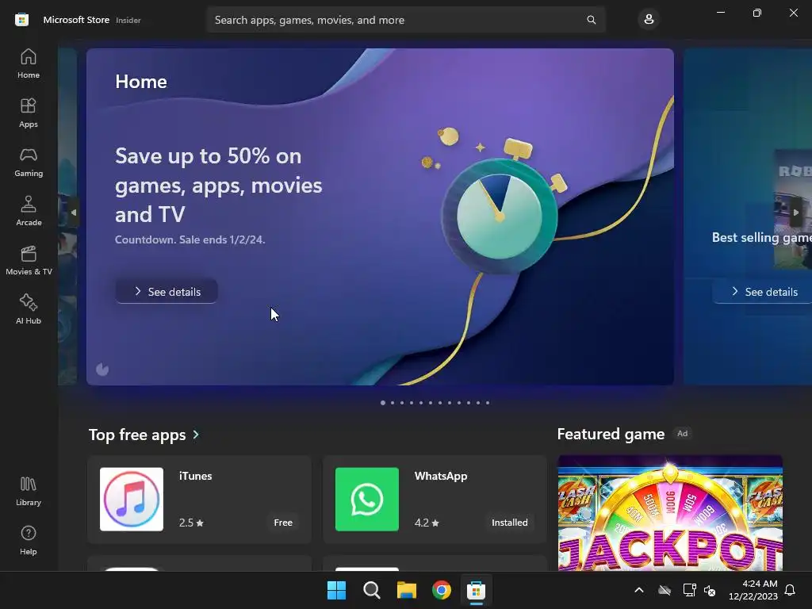
Task: Open the WhatsApp app icon
Action: [367, 500]
